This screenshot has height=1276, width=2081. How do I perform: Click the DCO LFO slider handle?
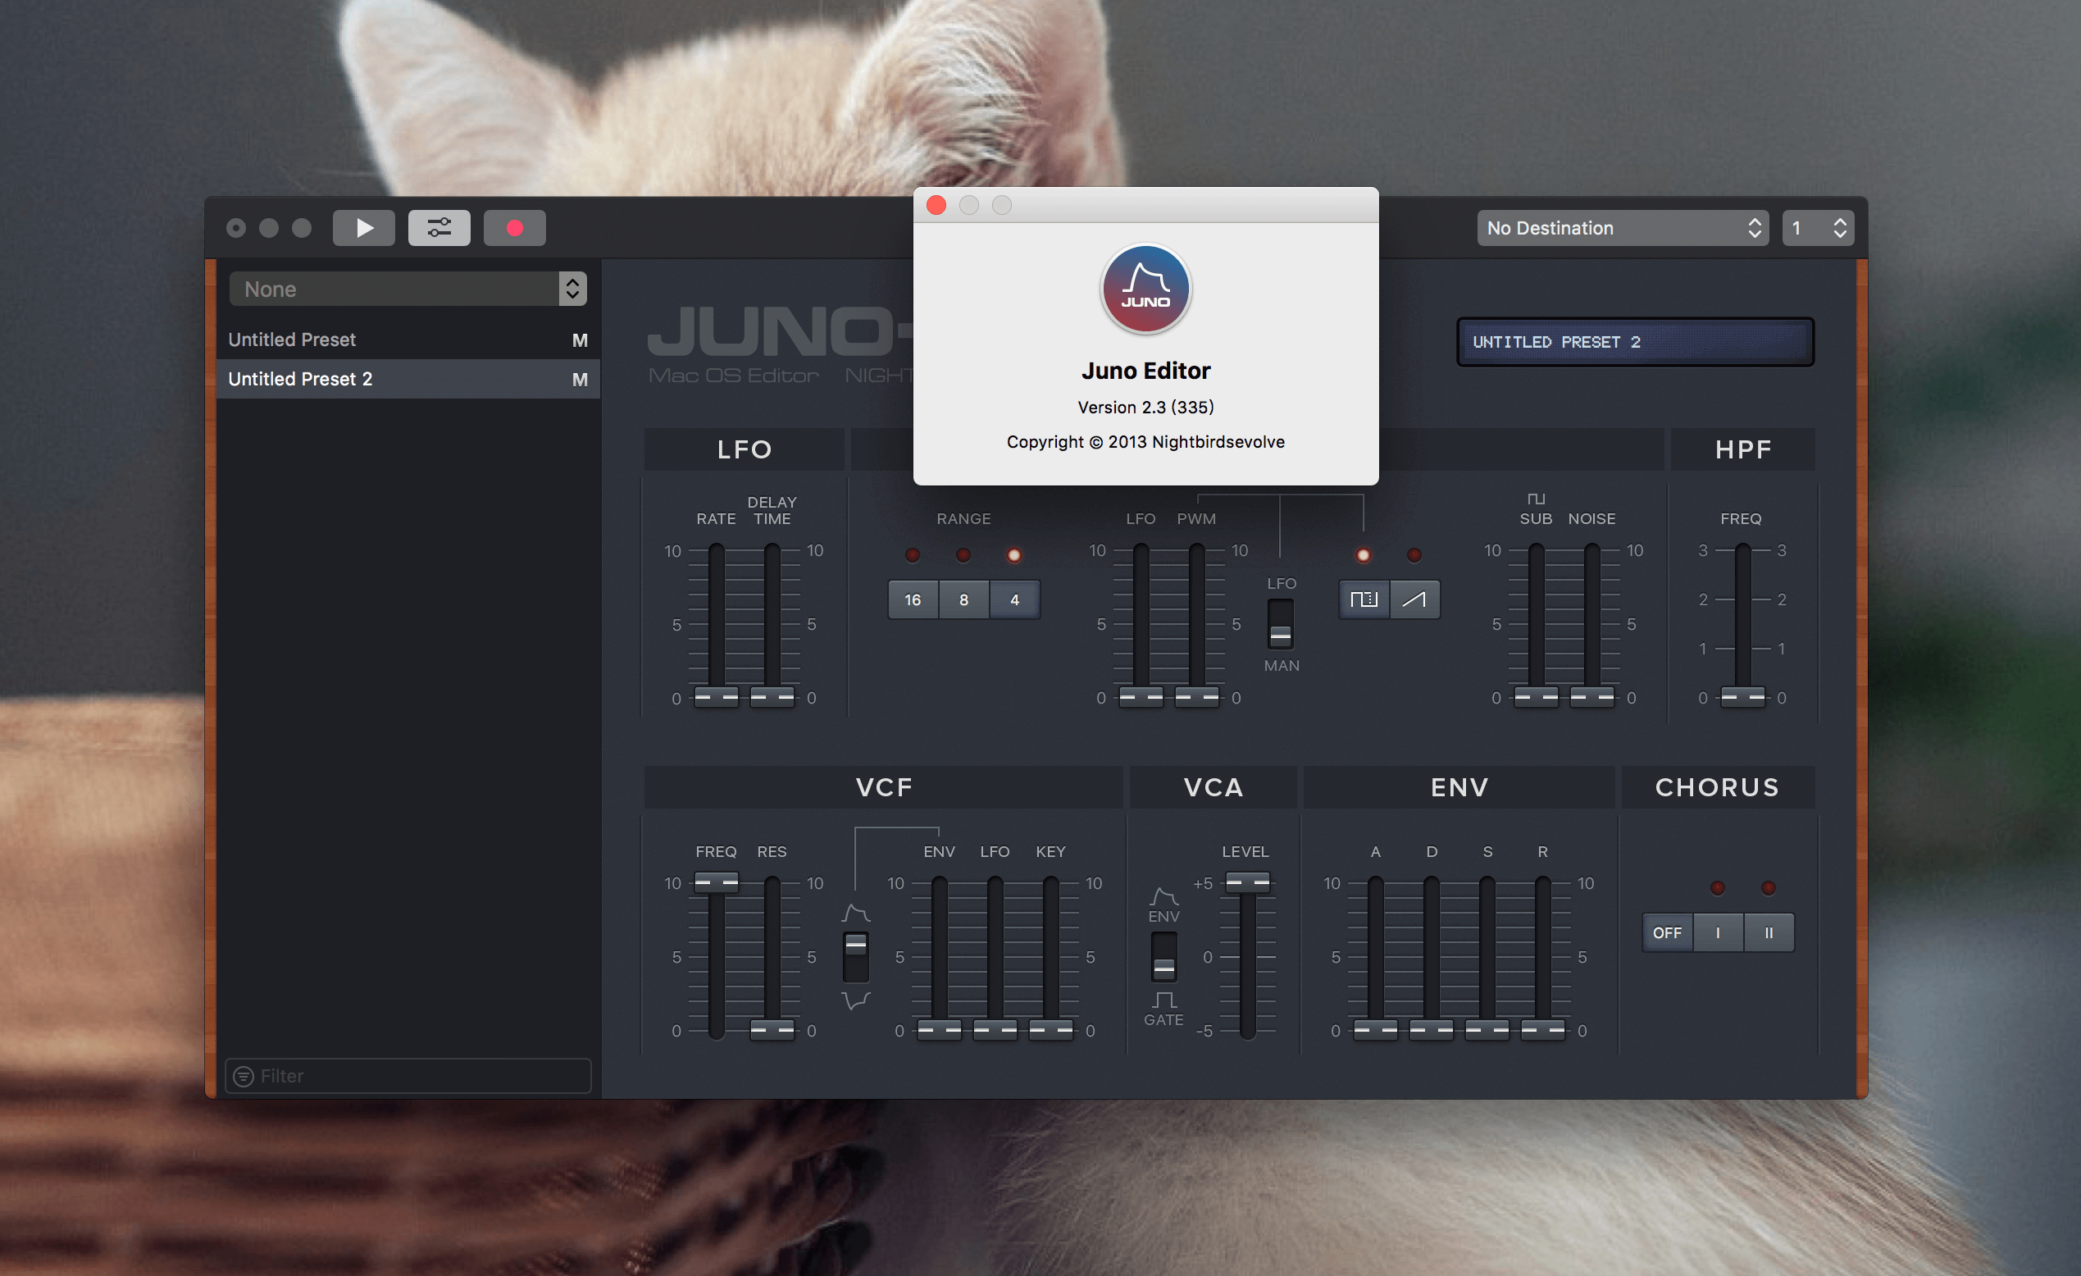1141,698
